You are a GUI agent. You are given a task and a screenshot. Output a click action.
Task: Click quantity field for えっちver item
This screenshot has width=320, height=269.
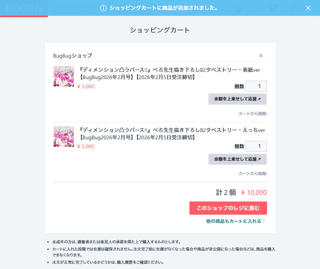tap(256, 146)
